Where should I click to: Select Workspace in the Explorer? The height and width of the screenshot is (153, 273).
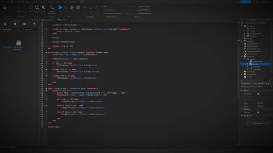[x=251, y=26]
